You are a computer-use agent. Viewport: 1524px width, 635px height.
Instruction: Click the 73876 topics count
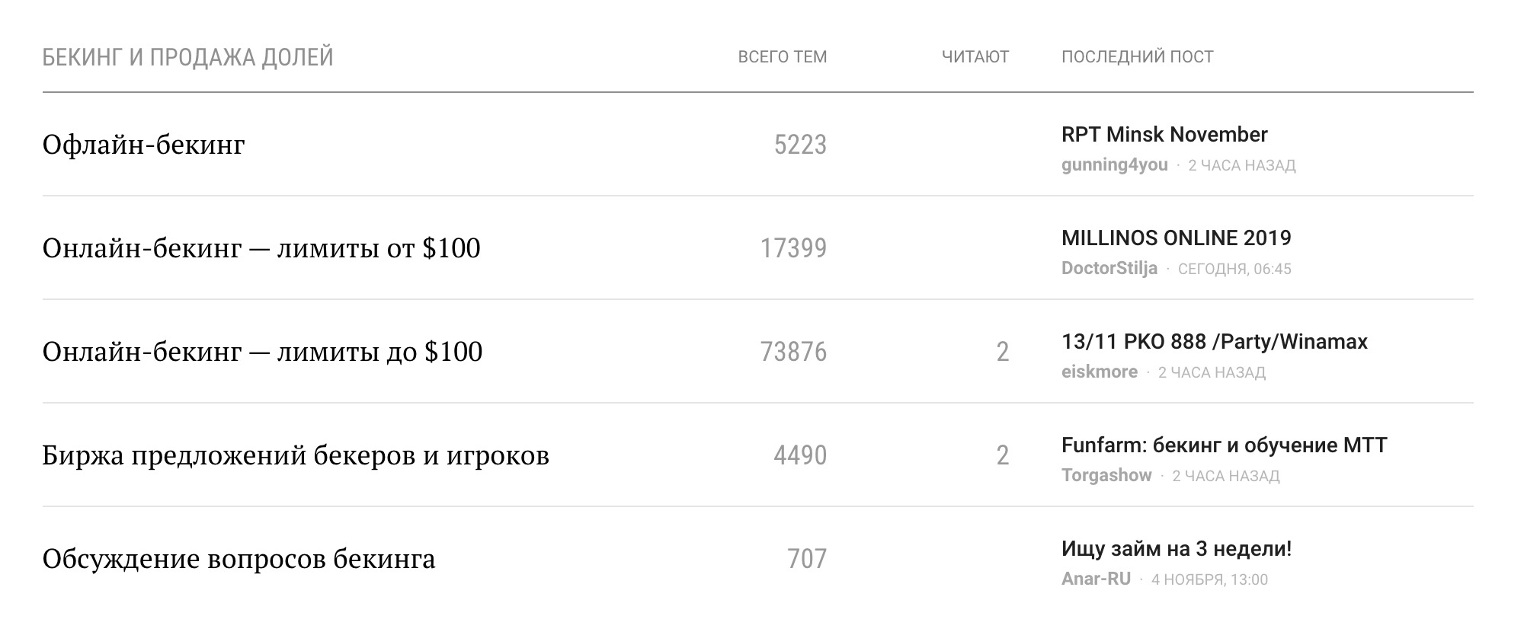(793, 352)
